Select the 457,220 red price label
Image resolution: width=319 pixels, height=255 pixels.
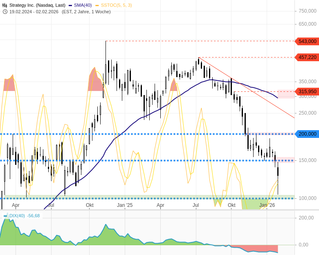click(x=307, y=57)
